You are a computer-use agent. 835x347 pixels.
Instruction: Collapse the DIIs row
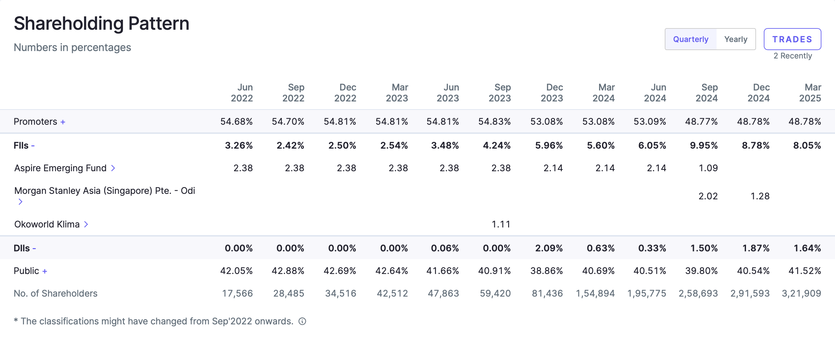tap(34, 248)
